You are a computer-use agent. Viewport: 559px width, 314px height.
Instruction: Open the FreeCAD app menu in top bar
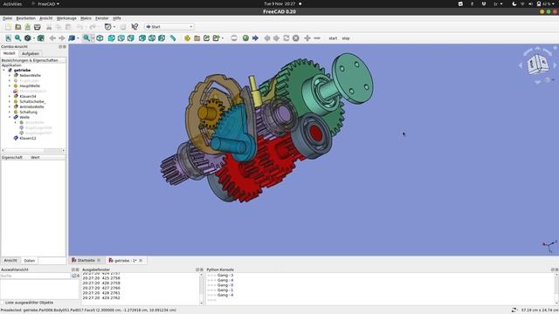(45, 3)
